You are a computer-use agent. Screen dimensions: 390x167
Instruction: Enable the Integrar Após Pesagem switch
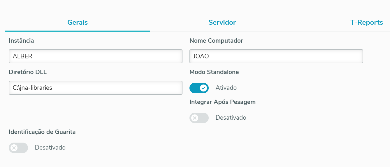(199, 118)
